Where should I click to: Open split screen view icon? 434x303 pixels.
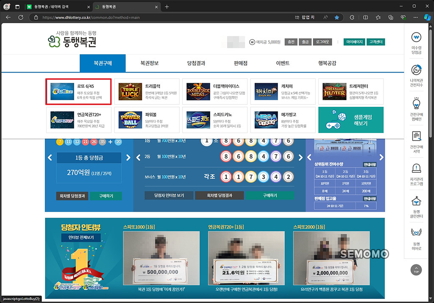tap(365, 17)
